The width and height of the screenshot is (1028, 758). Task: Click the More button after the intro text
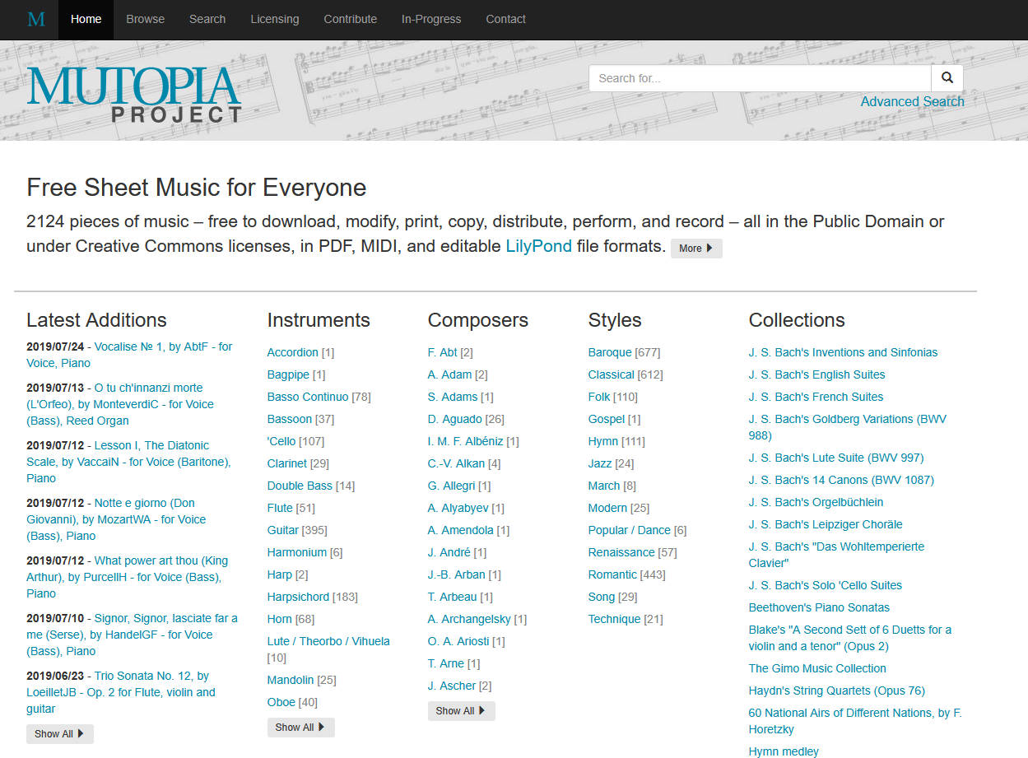695,248
